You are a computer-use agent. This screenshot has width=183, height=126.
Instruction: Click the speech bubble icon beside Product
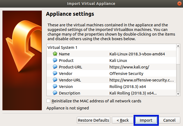click(55, 60)
